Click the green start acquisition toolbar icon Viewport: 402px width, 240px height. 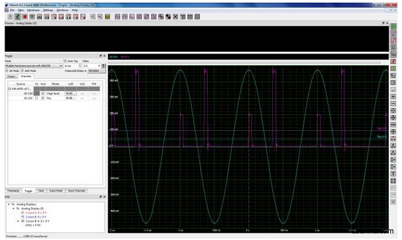tap(18, 16)
